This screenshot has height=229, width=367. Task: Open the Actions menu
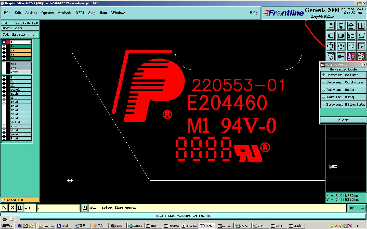pyautogui.click(x=31, y=13)
